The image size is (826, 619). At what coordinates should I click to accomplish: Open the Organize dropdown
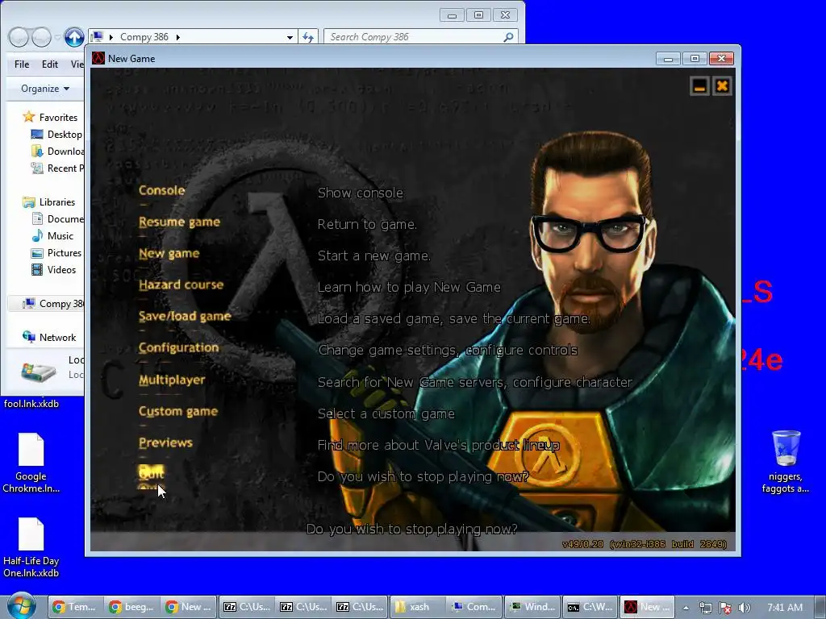coord(45,89)
